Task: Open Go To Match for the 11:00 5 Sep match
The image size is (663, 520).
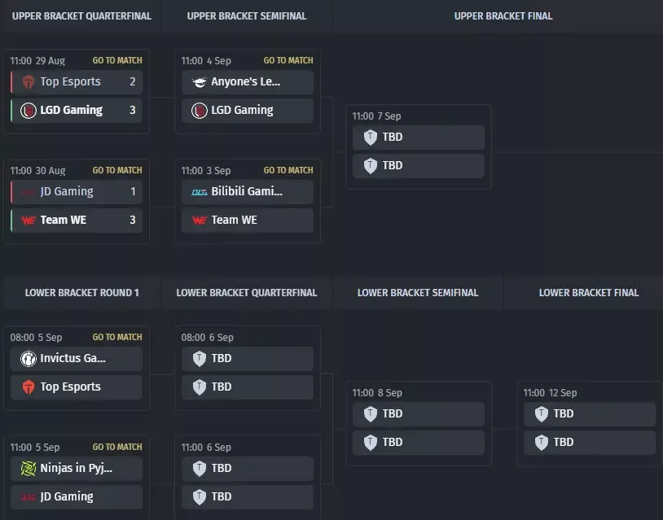Action: click(117, 447)
